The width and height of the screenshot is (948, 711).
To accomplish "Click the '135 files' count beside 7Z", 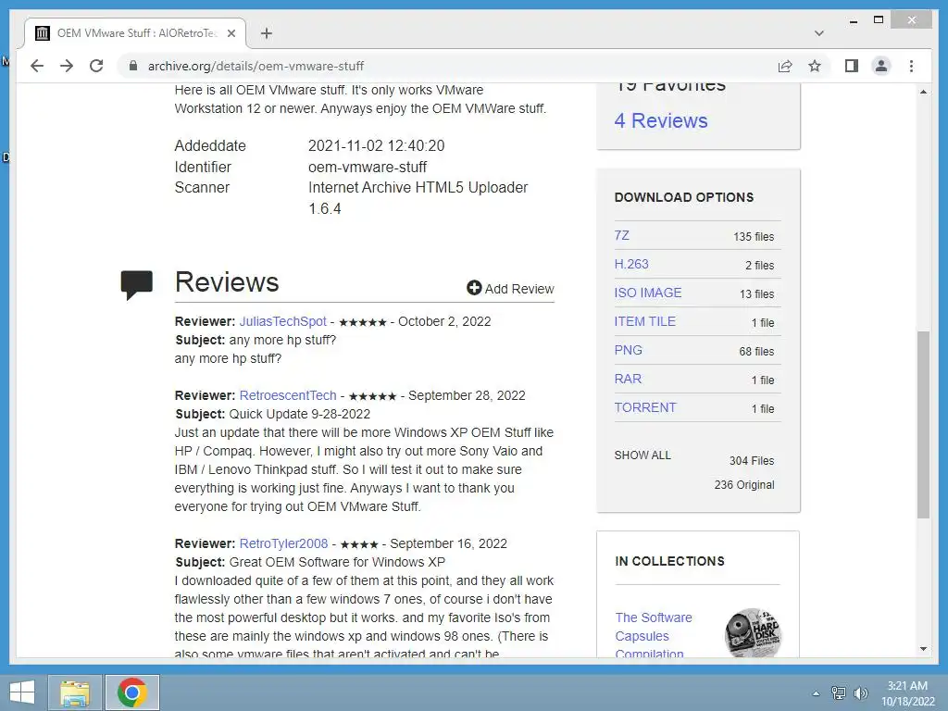I will [754, 237].
